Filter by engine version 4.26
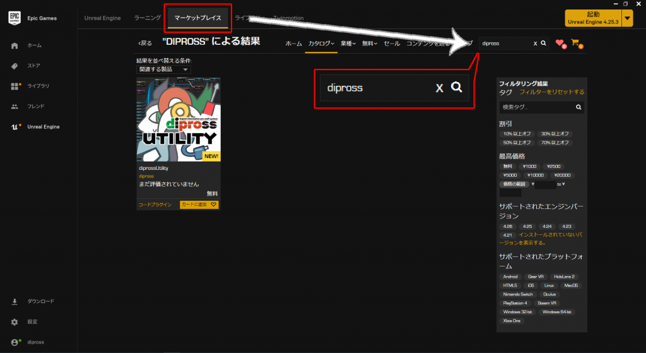This screenshot has width=646, height=353. tap(508, 227)
